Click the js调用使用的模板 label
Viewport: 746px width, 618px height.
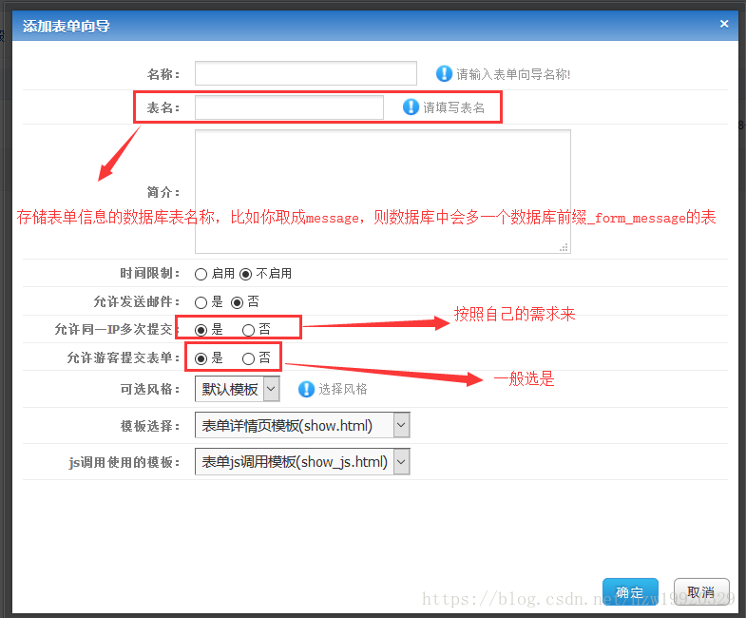(x=124, y=462)
